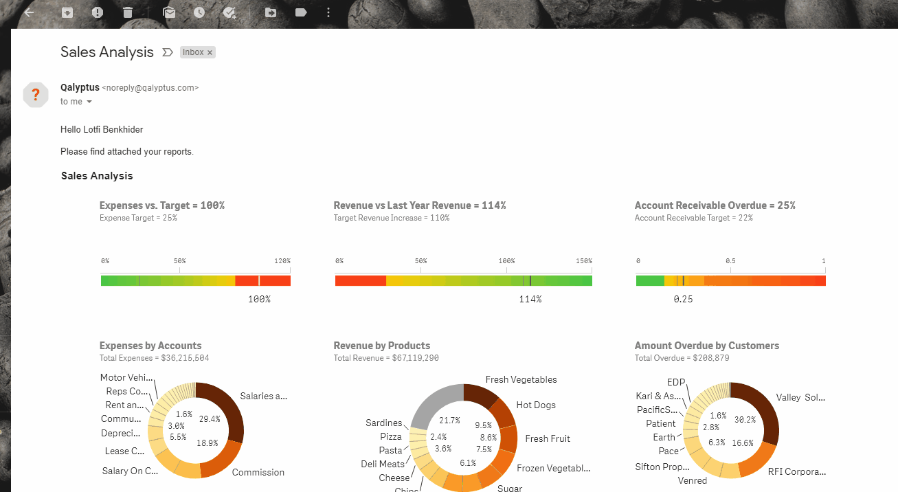Click the Pizza product label
Viewport: 898px width, 492px height.
(391, 436)
